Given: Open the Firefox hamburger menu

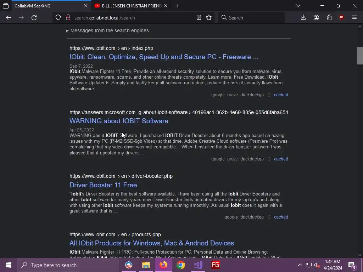Looking at the screenshot, I should click(x=354, y=18).
